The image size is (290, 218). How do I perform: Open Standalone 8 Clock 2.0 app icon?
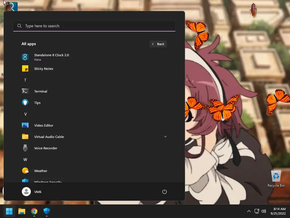[25, 57]
